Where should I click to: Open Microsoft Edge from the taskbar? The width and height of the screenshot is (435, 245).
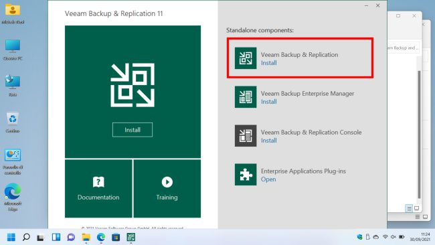(101, 237)
